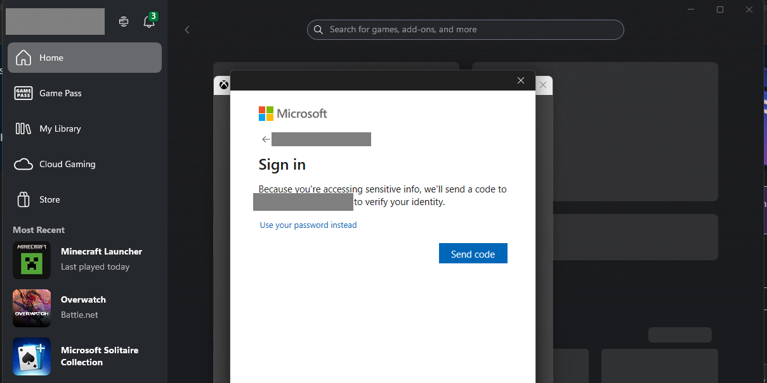Click 'Last played today' text
Viewport: 767px width, 383px height.
pyautogui.click(x=95, y=267)
